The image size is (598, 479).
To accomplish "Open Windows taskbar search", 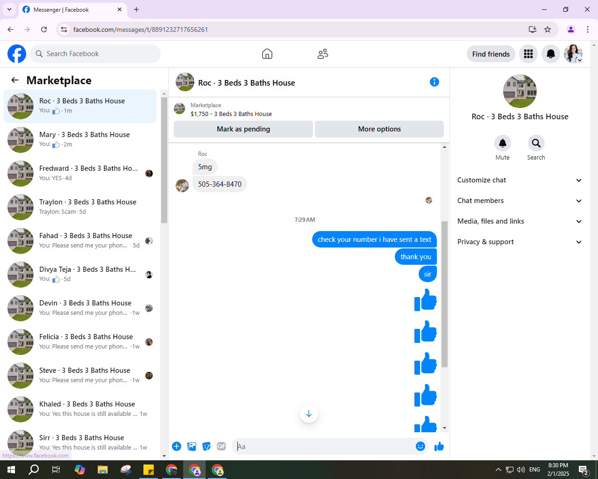I will (x=34, y=470).
